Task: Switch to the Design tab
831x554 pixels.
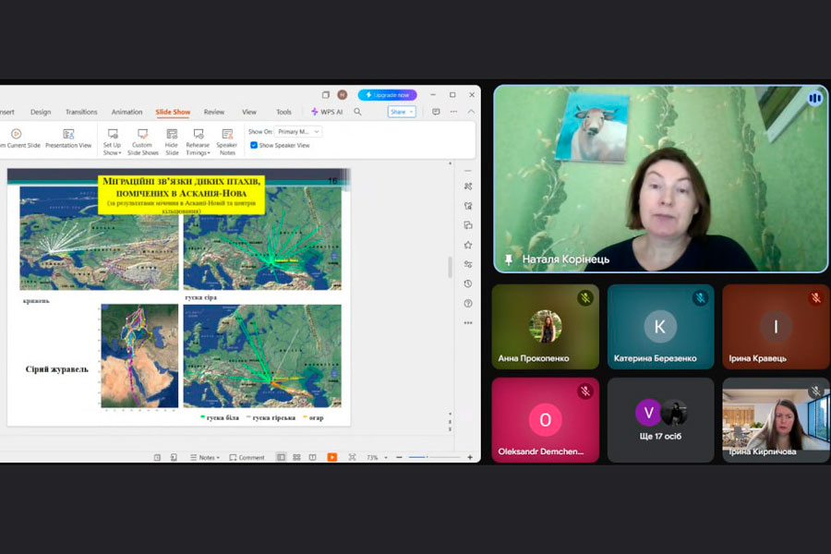Action: pos(41,112)
